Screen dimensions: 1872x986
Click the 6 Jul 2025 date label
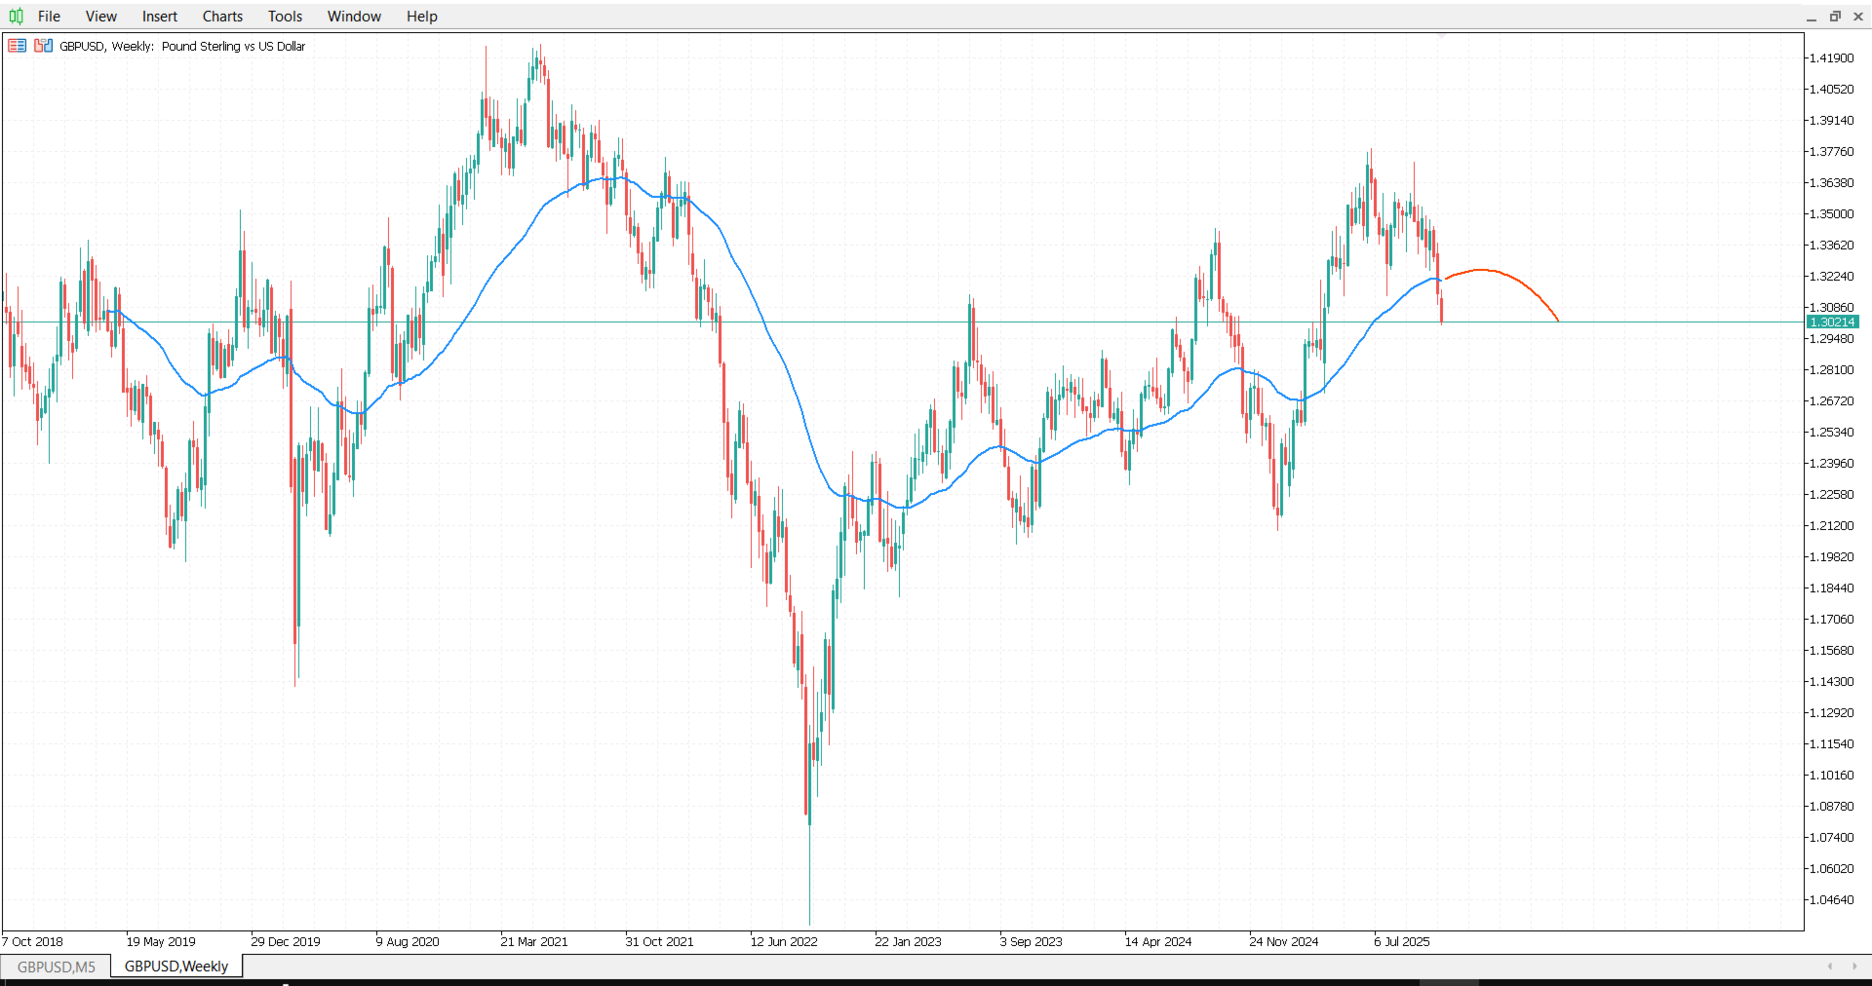1402,942
